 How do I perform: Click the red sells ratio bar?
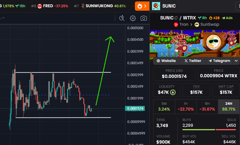[x=226, y=130]
